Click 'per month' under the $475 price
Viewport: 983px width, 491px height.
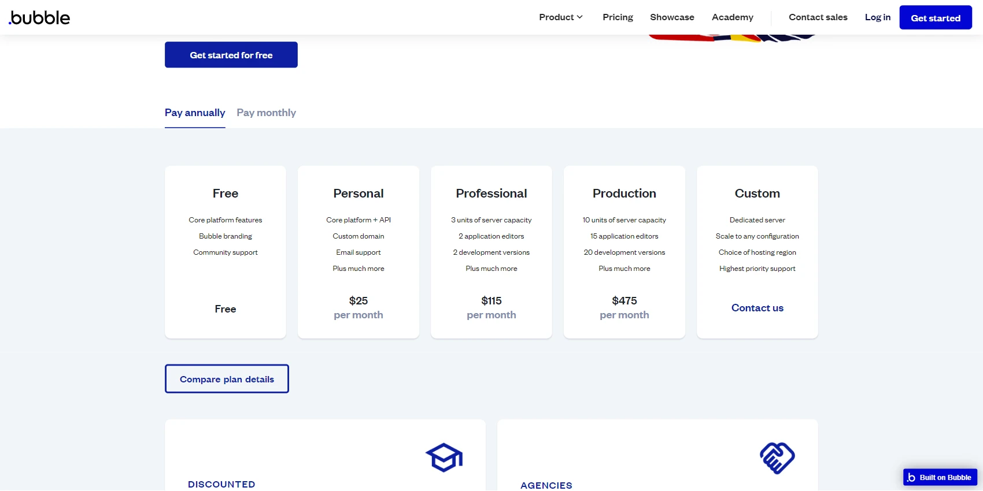pyautogui.click(x=624, y=315)
